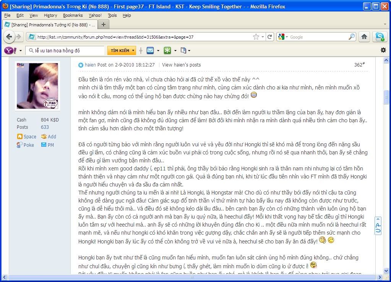Open a new tab with the plus button
The width and height of the screenshot is (391, 282).
[104, 24]
